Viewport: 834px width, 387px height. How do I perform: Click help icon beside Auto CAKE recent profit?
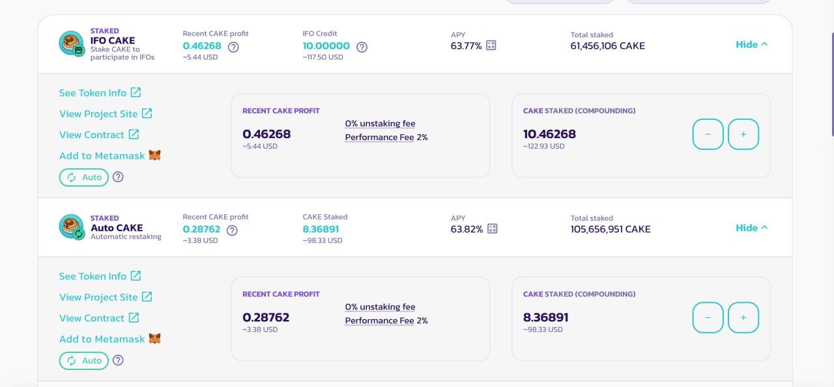[x=232, y=230]
